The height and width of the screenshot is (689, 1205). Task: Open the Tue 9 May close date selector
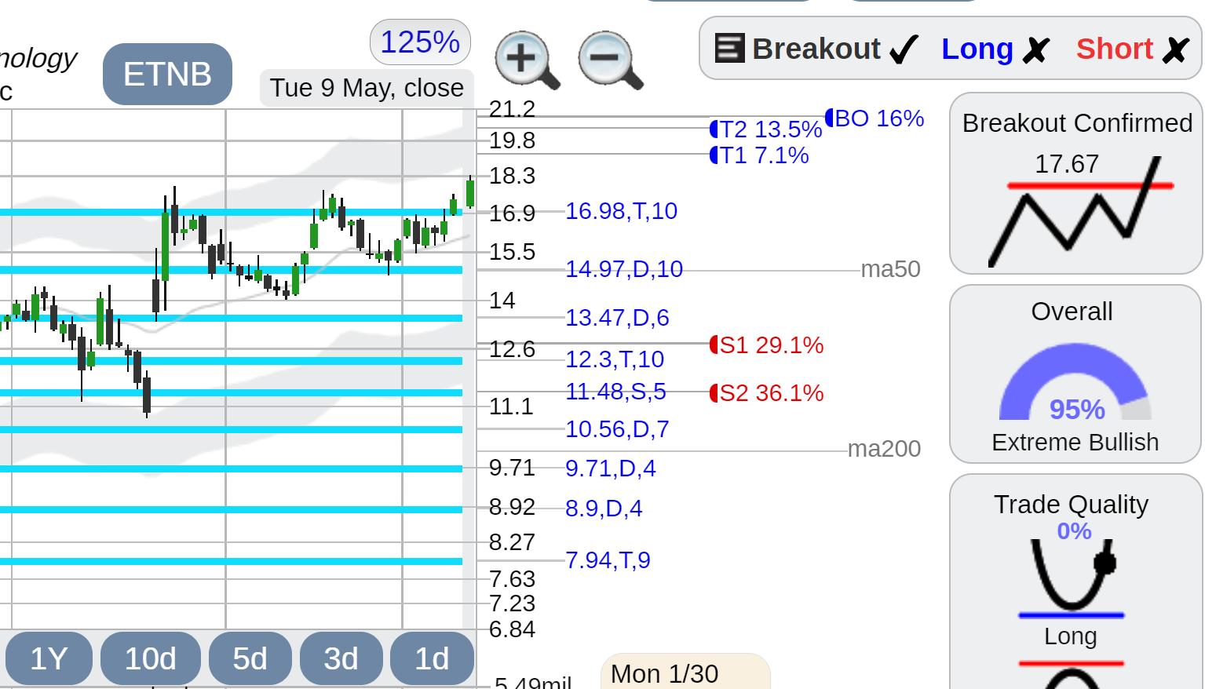[367, 88]
